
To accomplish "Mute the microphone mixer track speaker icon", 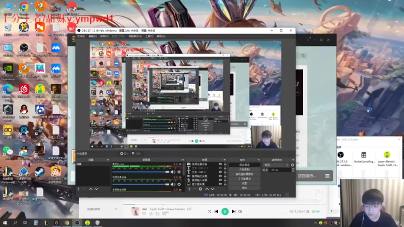I will coord(173,172).
